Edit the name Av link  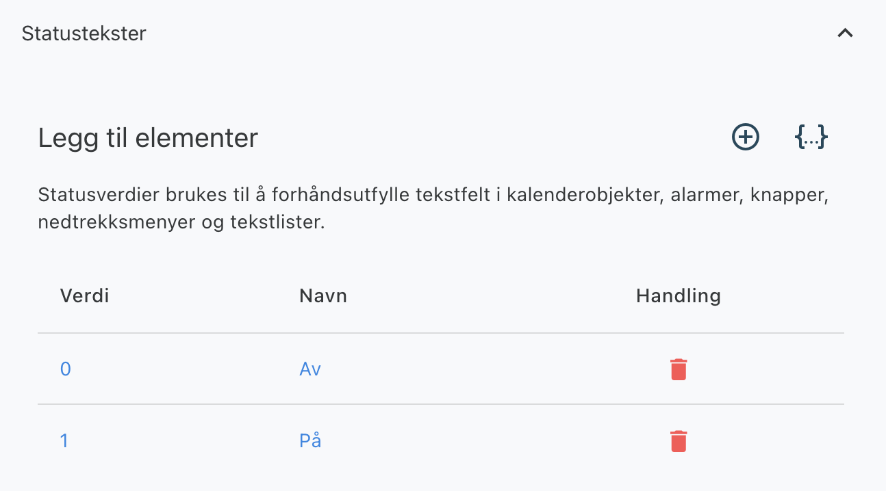310,369
